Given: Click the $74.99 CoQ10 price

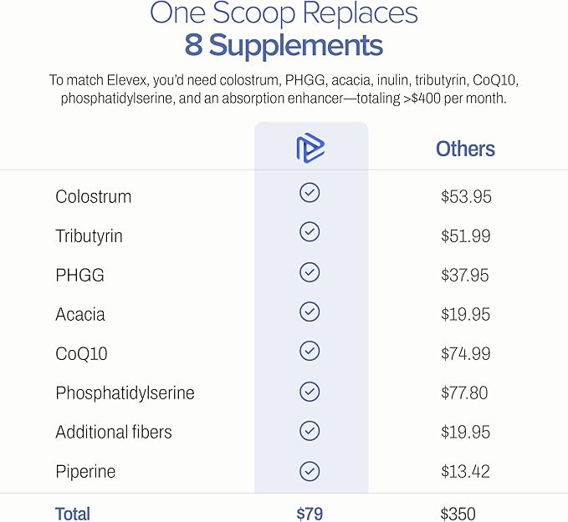Looking at the screenshot, I should pyautogui.click(x=466, y=354).
